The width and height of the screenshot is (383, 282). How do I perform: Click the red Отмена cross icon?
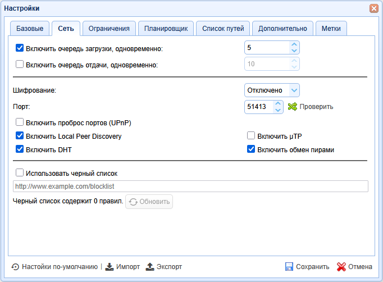click(x=341, y=267)
